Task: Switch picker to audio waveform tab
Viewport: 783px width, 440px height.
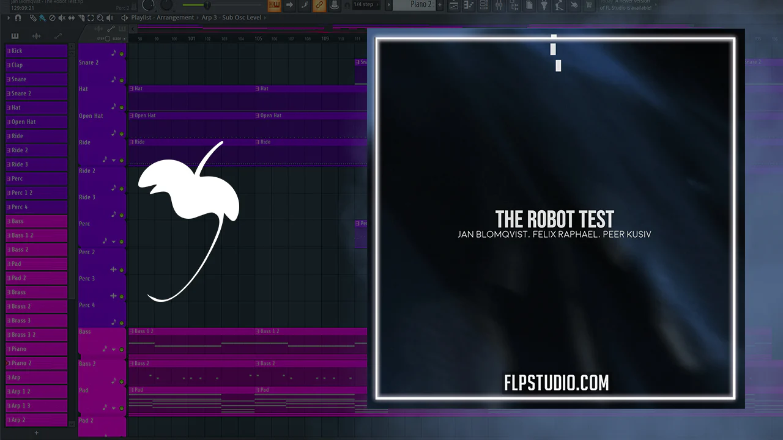Action: tap(36, 36)
